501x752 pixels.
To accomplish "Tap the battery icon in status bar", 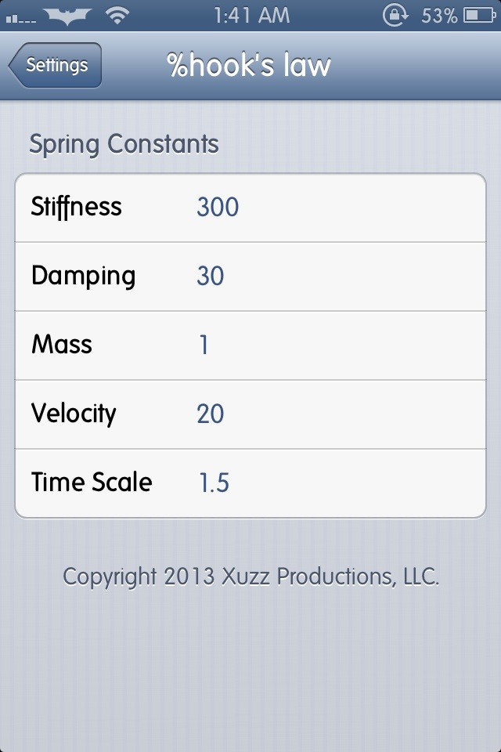I will pos(478,15).
